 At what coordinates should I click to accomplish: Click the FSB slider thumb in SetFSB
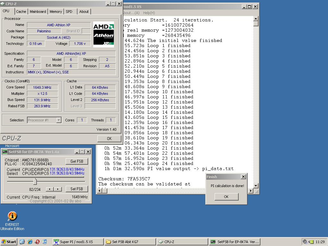click(35, 181)
